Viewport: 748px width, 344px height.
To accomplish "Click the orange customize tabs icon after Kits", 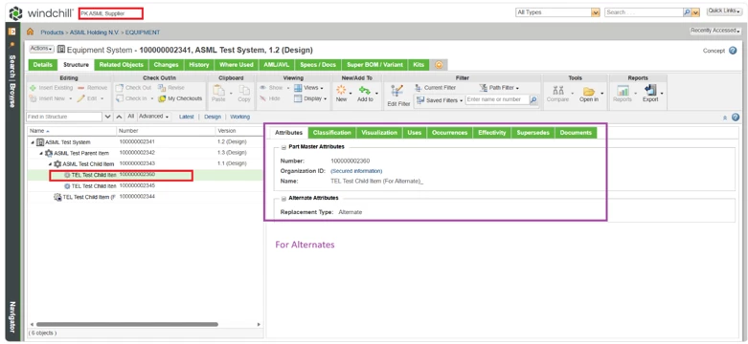I will tap(439, 65).
